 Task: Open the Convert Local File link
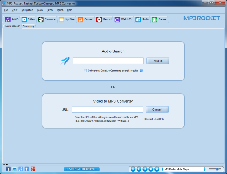point(154,119)
